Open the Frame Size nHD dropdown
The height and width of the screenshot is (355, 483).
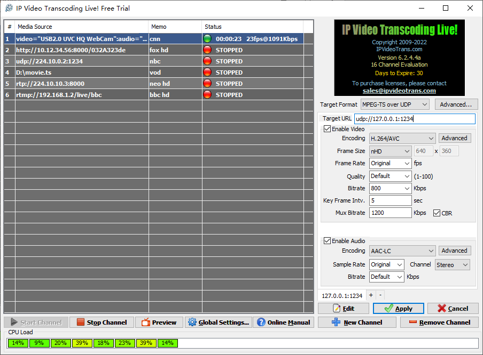click(390, 151)
